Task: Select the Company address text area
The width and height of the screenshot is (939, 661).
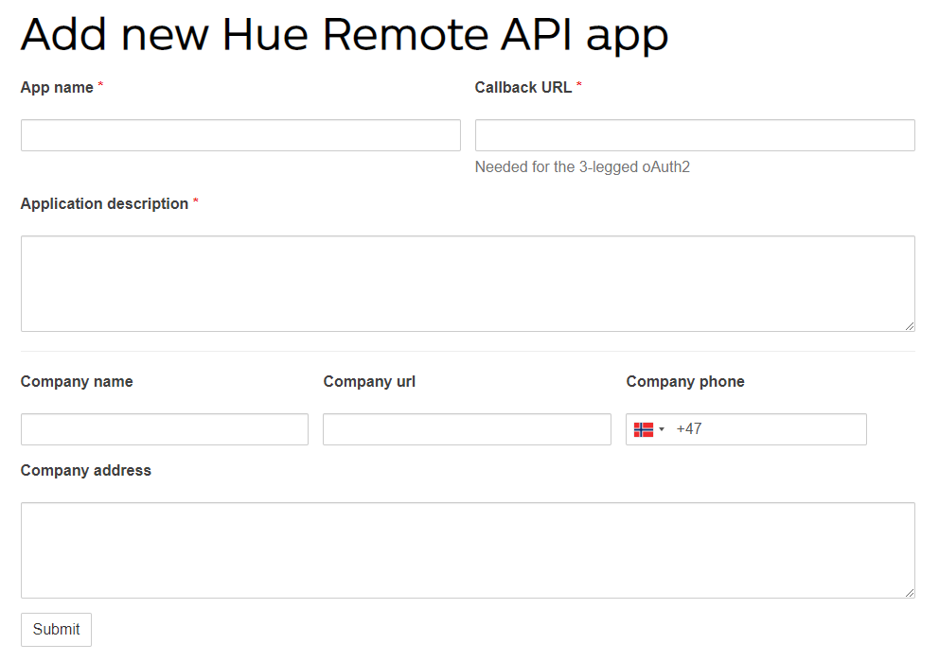Action: coord(468,550)
